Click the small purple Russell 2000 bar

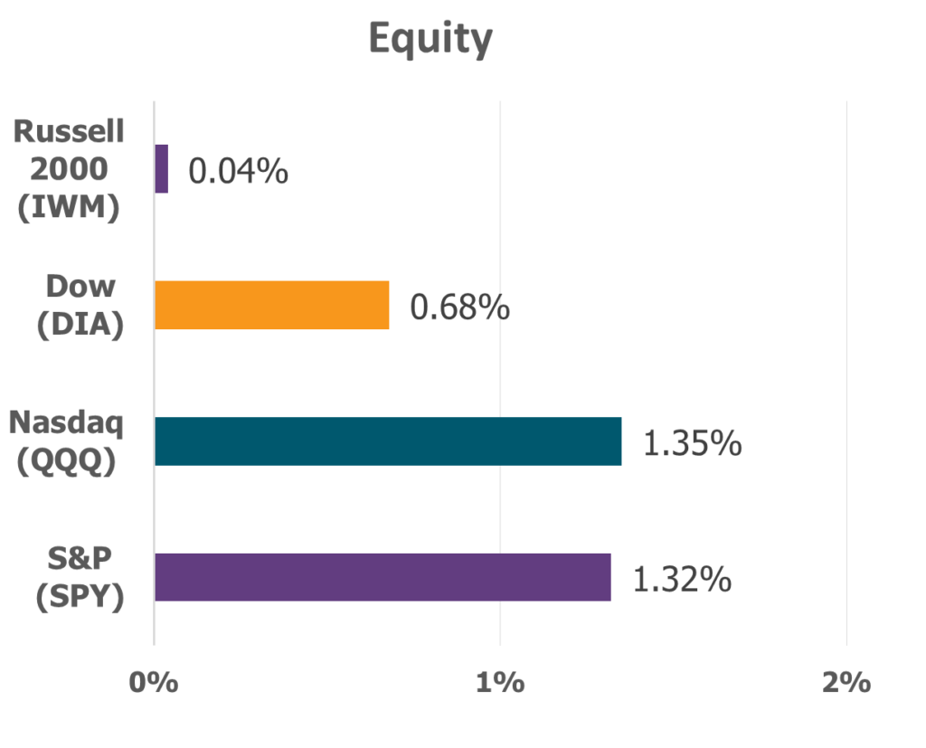pyautogui.click(x=161, y=169)
